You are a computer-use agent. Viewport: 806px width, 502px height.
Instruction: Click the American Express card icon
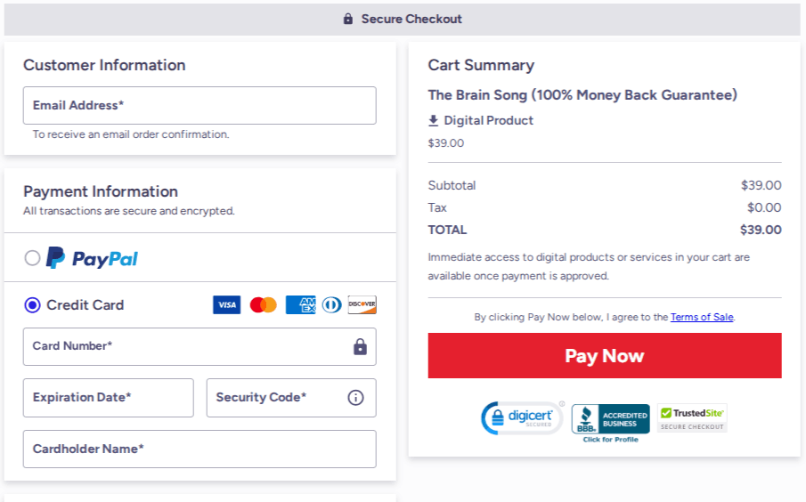[300, 305]
